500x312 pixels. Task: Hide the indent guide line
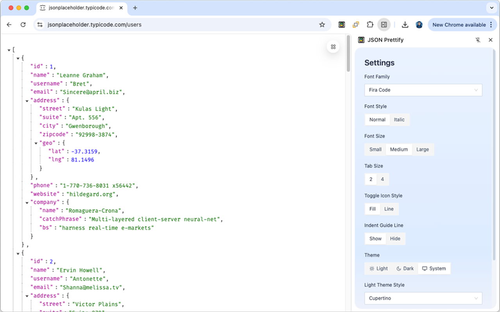point(395,239)
